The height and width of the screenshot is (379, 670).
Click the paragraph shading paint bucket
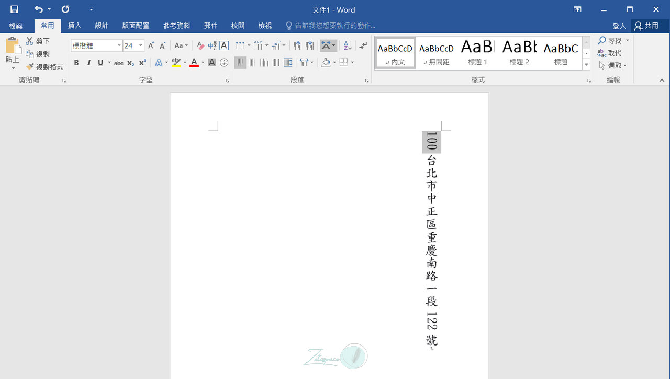(x=326, y=63)
